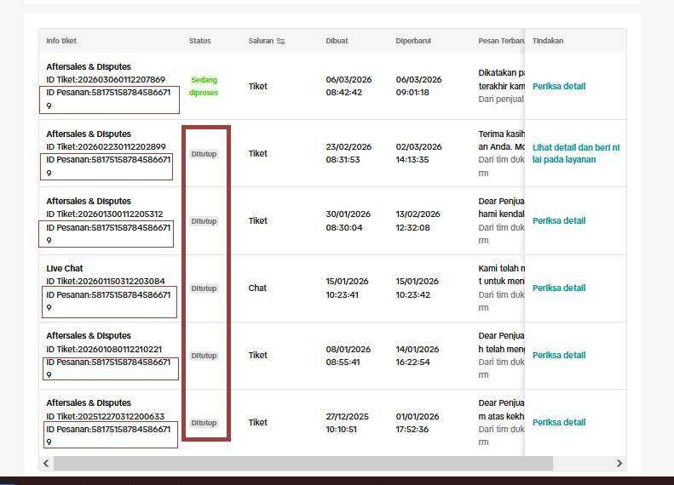Click the right arrow of horizontal scrollbar
The image size is (674, 485).
point(619,464)
